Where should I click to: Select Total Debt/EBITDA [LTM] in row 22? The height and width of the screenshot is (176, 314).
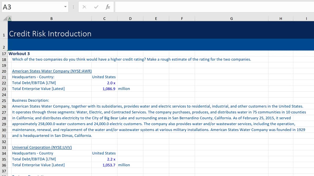(x=34, y=83)
